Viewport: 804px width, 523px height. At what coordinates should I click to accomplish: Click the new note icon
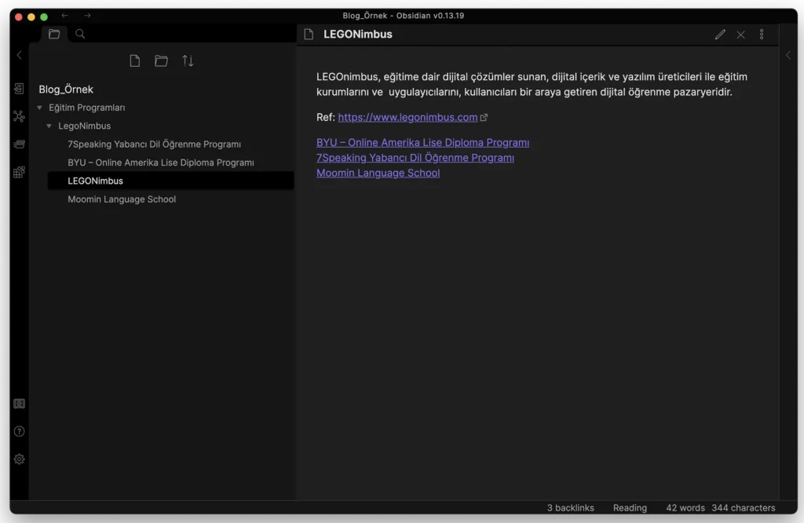pyautogui.click(x=135, y=61)
